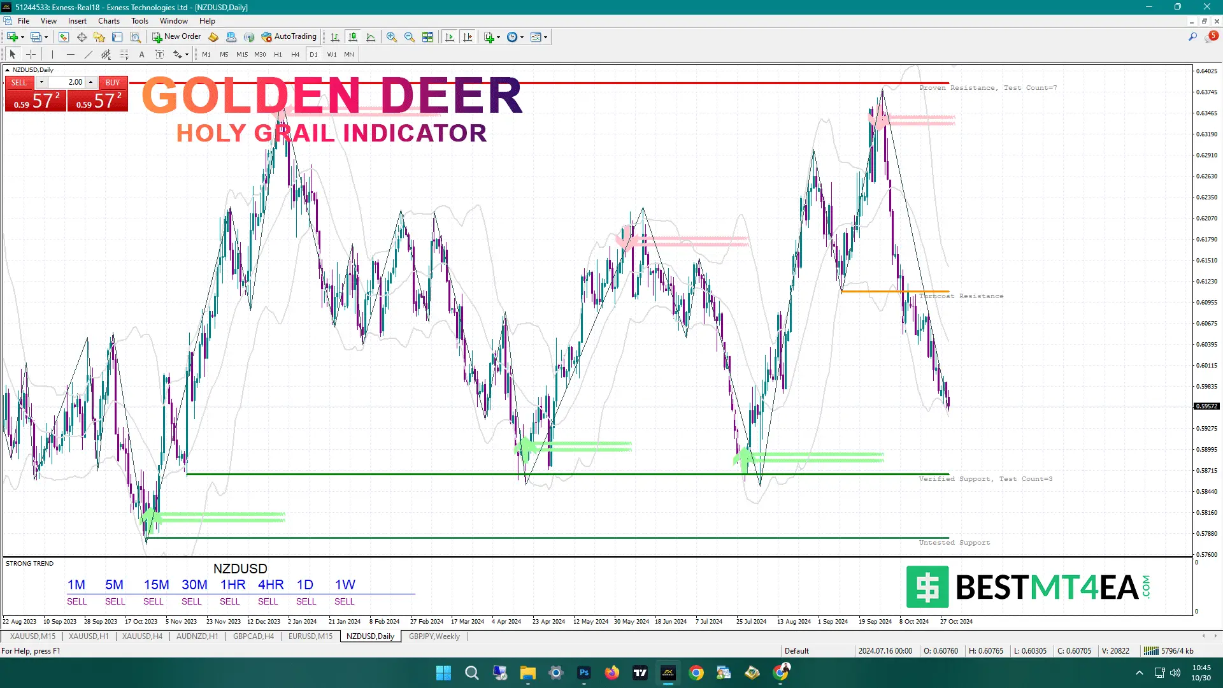Toggle AutoTrading on

(x=290, y=36)
